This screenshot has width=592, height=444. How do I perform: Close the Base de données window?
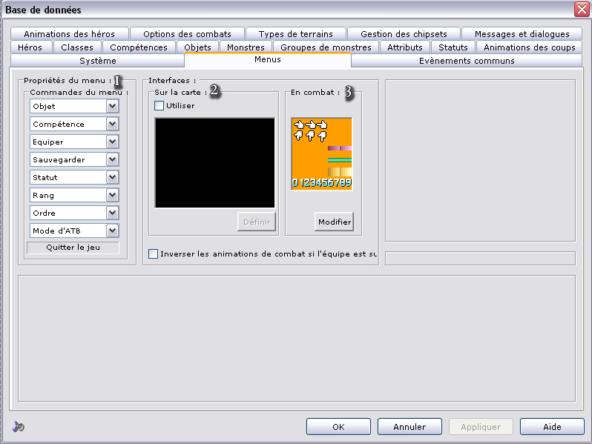point(581,10)
